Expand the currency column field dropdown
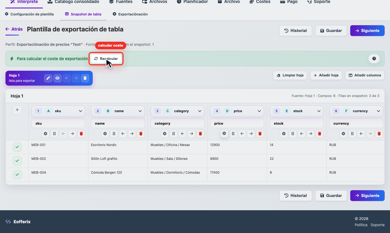Screen dimensions: 390x233 356,111
